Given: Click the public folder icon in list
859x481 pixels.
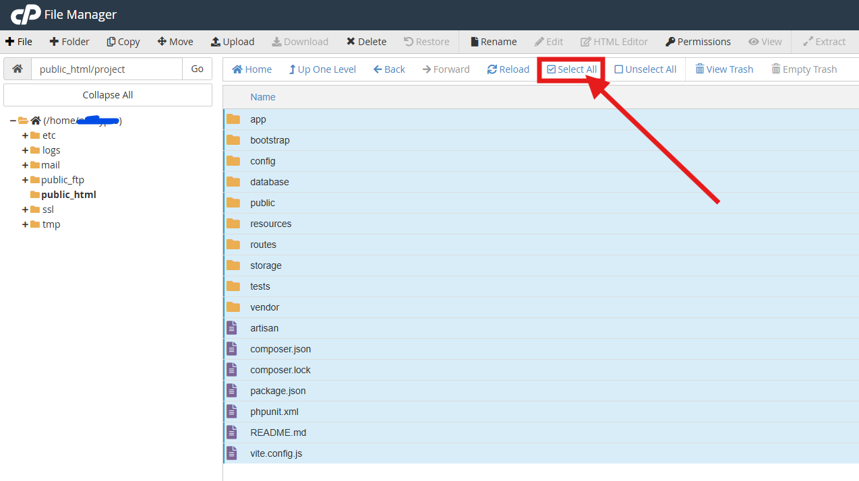Looking at the screenshot, I should [x=233, y=203].
